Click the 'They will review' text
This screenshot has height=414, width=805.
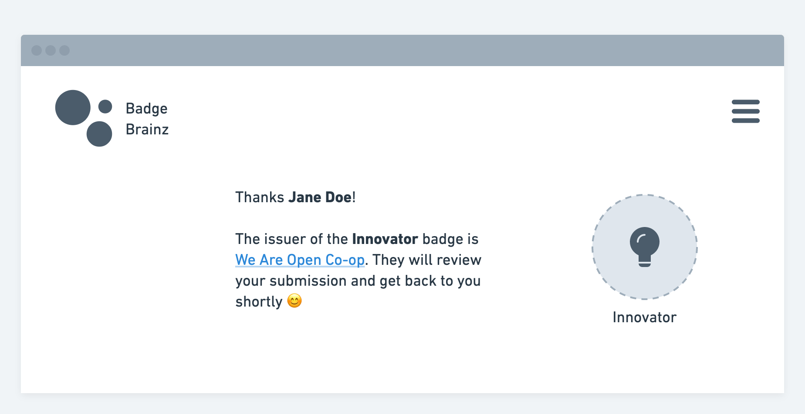pyautogui.click(x=427, y=260)
